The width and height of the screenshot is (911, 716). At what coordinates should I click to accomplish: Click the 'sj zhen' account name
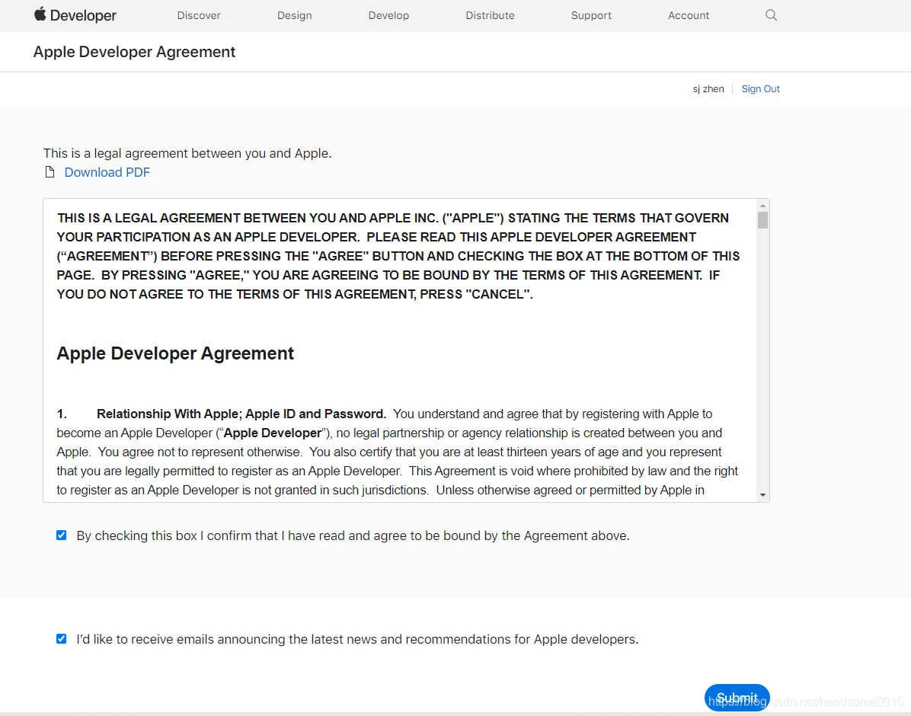(708, 89)
